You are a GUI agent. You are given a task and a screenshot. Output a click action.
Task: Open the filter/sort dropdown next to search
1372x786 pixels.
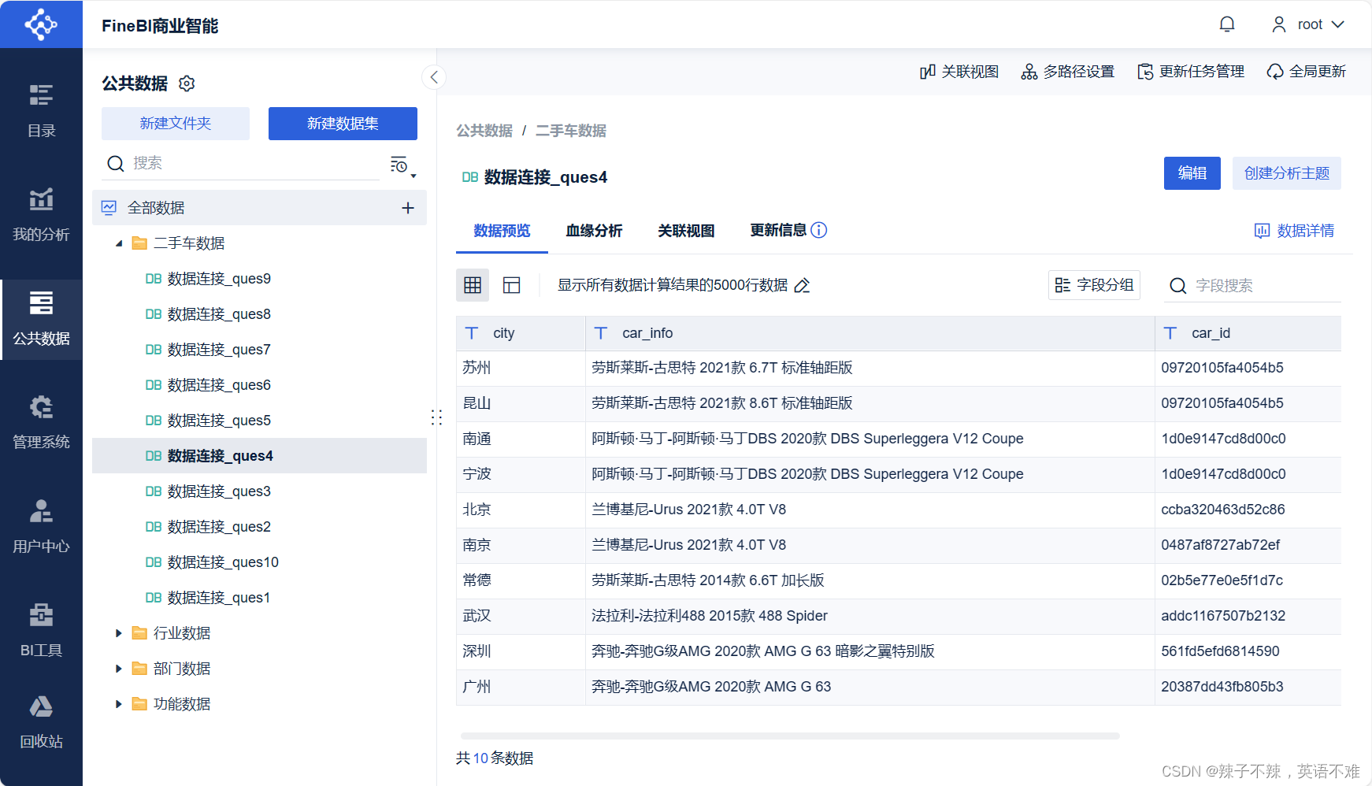pyautogui.click(x=402, y=165)
